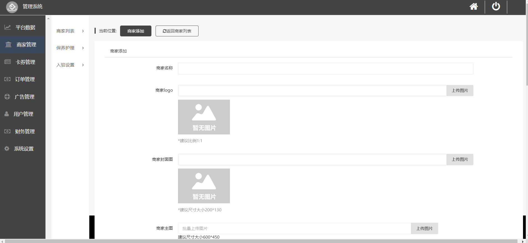Viewport: 528px width, 243px height.
Task: Click the 财务管理 money icon
Action: click(x=7, y=131)
